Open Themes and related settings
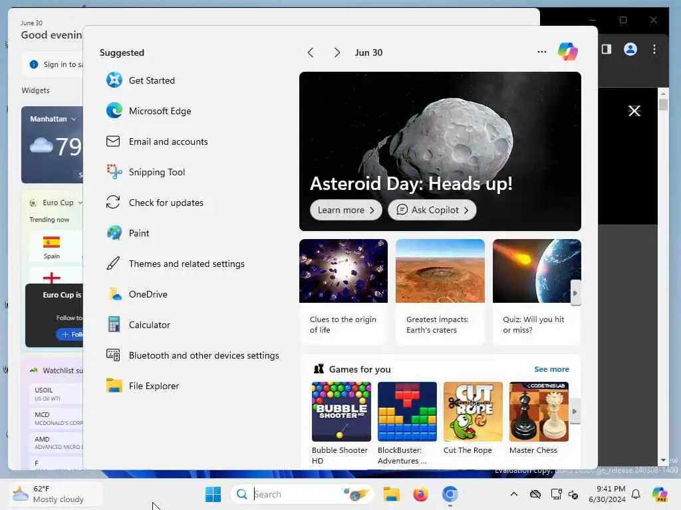The image size is (681, 510). tap(175, 264)
